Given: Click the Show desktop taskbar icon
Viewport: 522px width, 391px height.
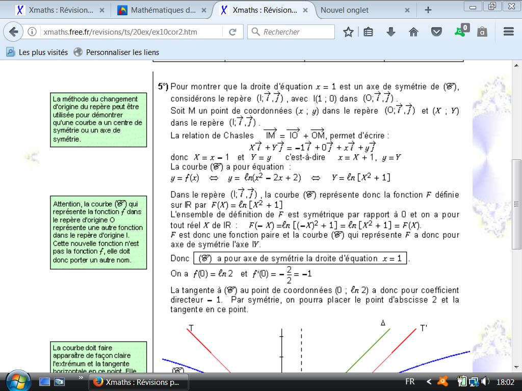Looking at the screenshot, I should (x=44, y=382).
